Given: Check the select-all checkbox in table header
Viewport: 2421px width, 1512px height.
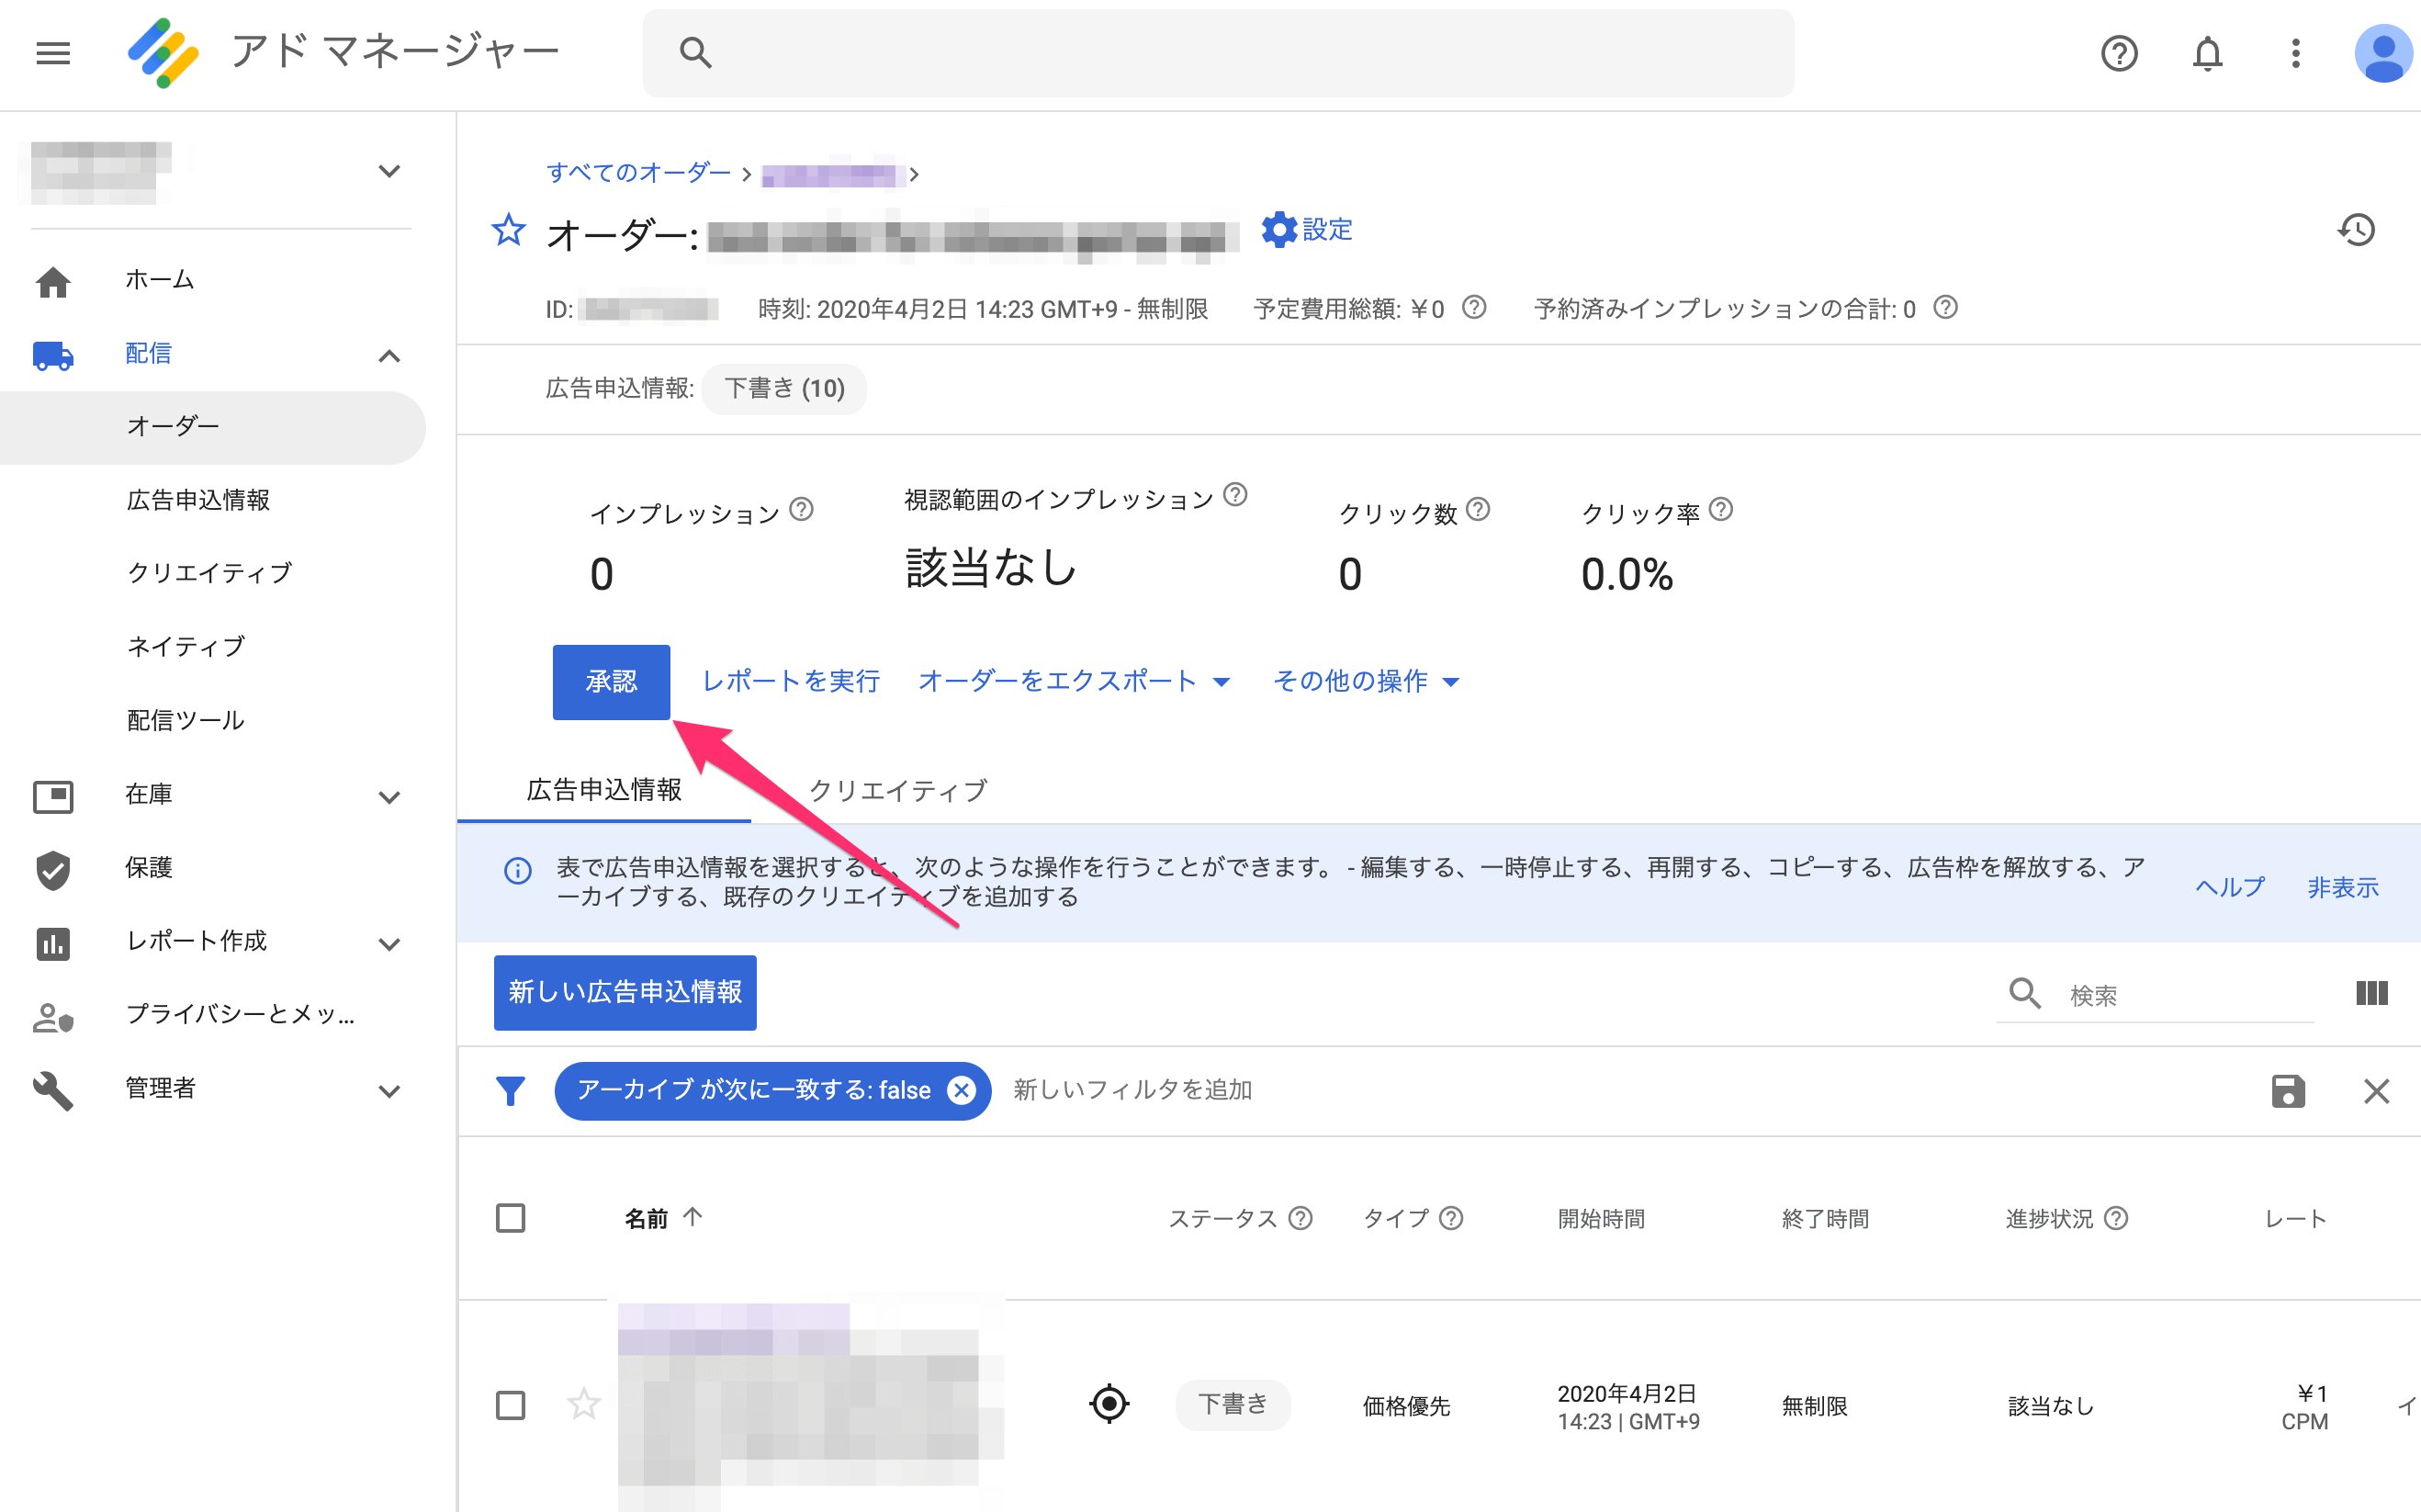Looking at the screenshot, I should coord(511,1218).
